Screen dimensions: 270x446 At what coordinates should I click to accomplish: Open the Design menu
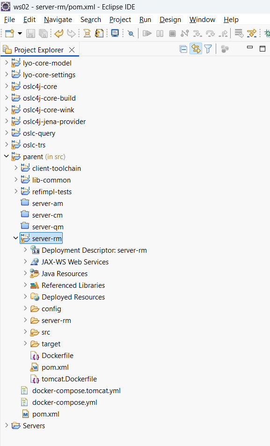170,20
